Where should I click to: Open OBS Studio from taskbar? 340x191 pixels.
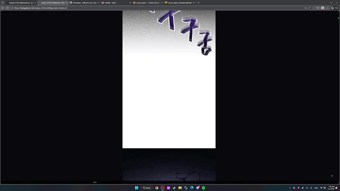pyautogui.click(x=163, y=188)
